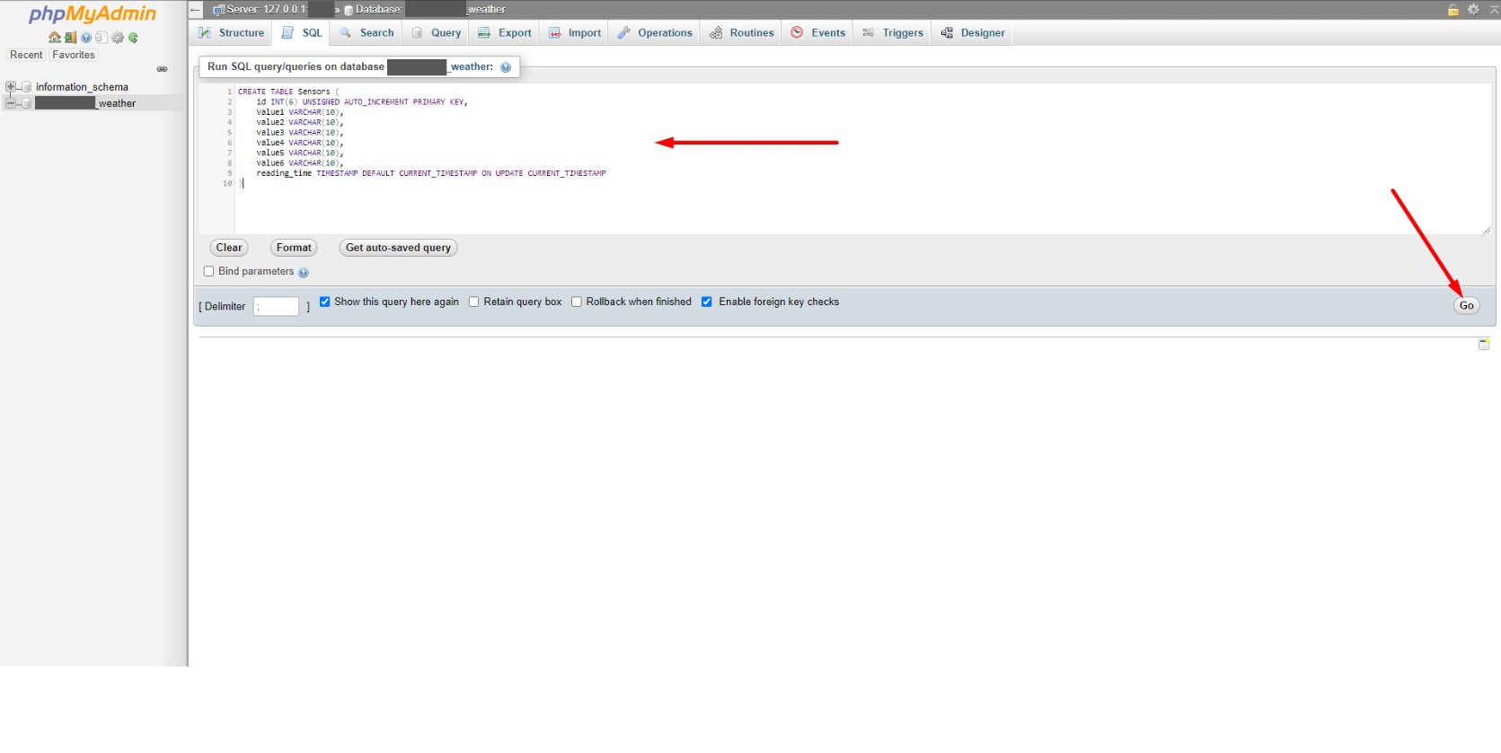Click the weather database cylinder icon

27,103
